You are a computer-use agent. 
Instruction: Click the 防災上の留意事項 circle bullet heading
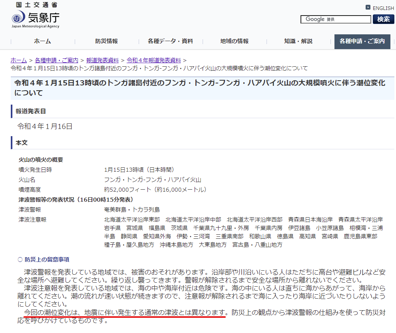(44, 260)
